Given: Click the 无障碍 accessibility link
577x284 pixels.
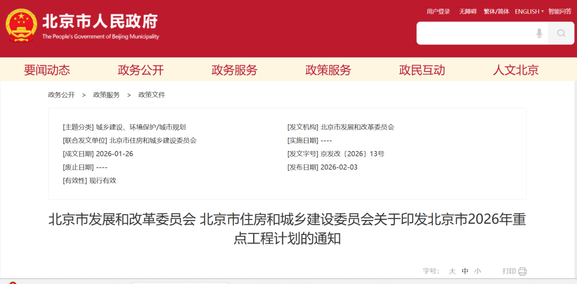Looking at the screenshot, I should (467, 12).
